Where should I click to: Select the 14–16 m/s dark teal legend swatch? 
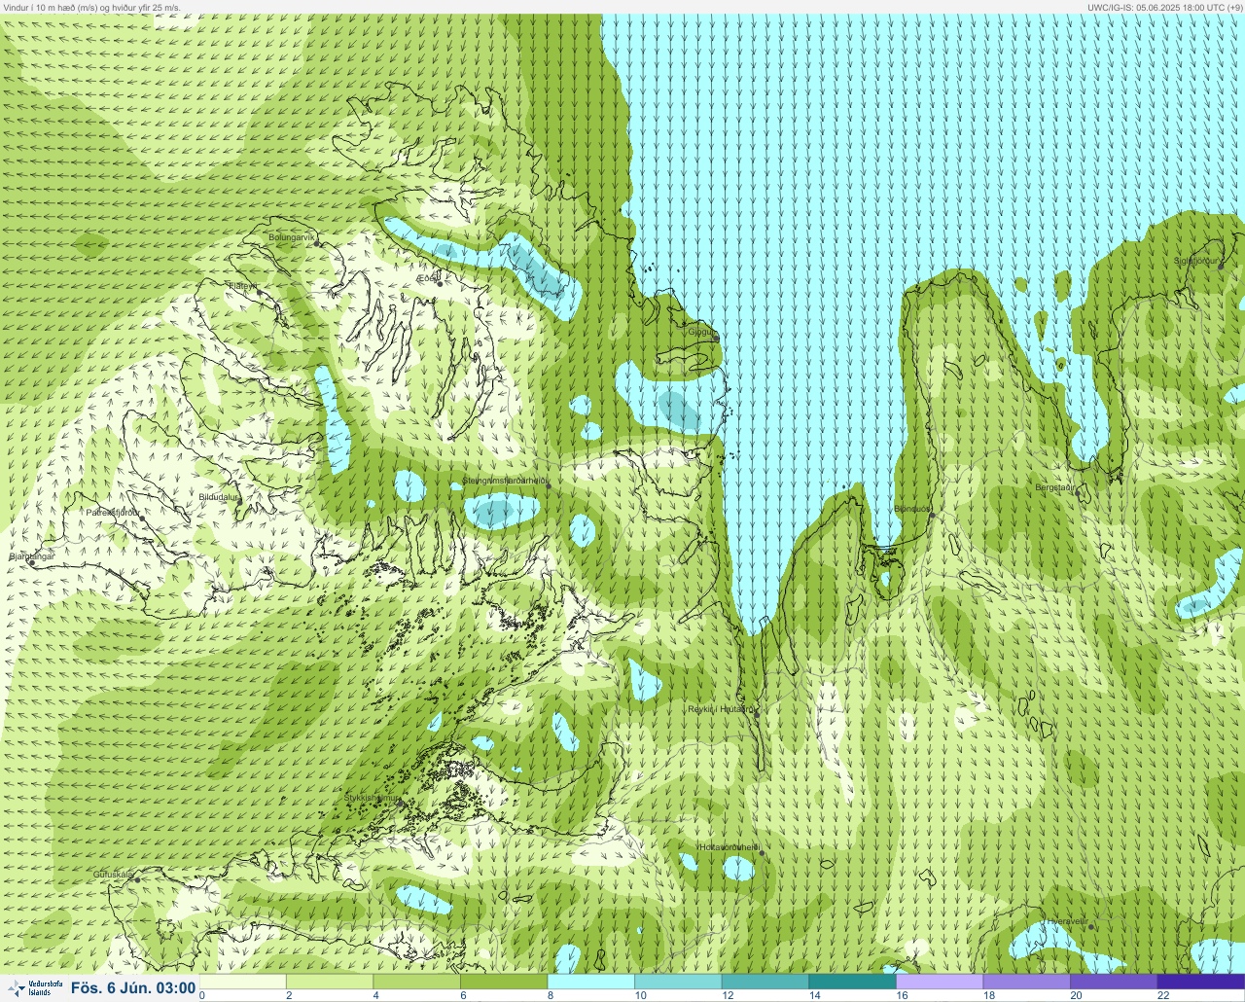[853, 982]
